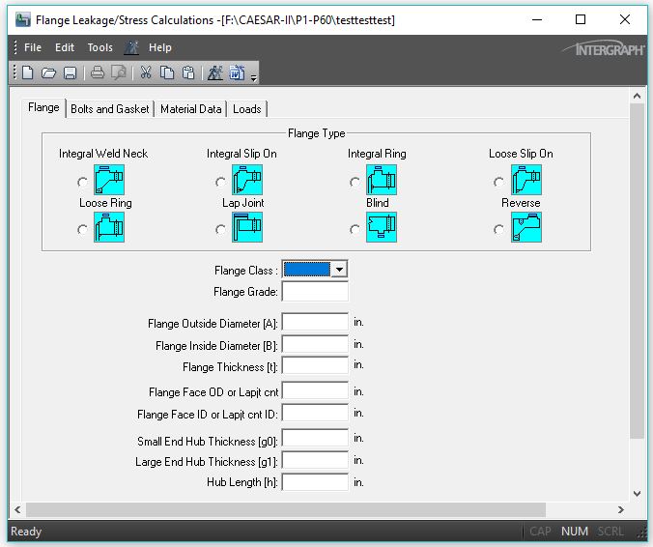Select the Reverse flange radio button
653x547 pixels.
498,230
